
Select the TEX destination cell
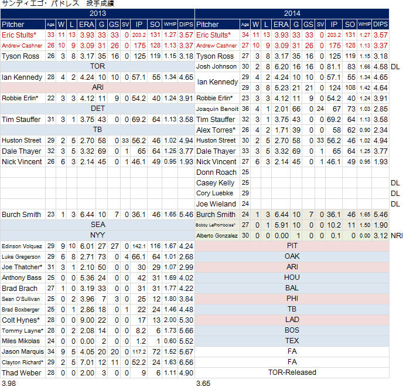[292, 341]
